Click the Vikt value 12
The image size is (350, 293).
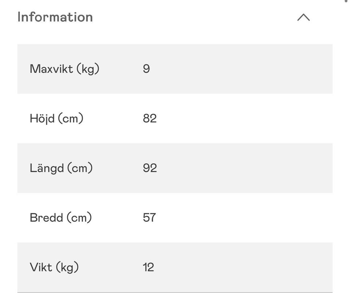pyautogui.click(x=148, y=267)
